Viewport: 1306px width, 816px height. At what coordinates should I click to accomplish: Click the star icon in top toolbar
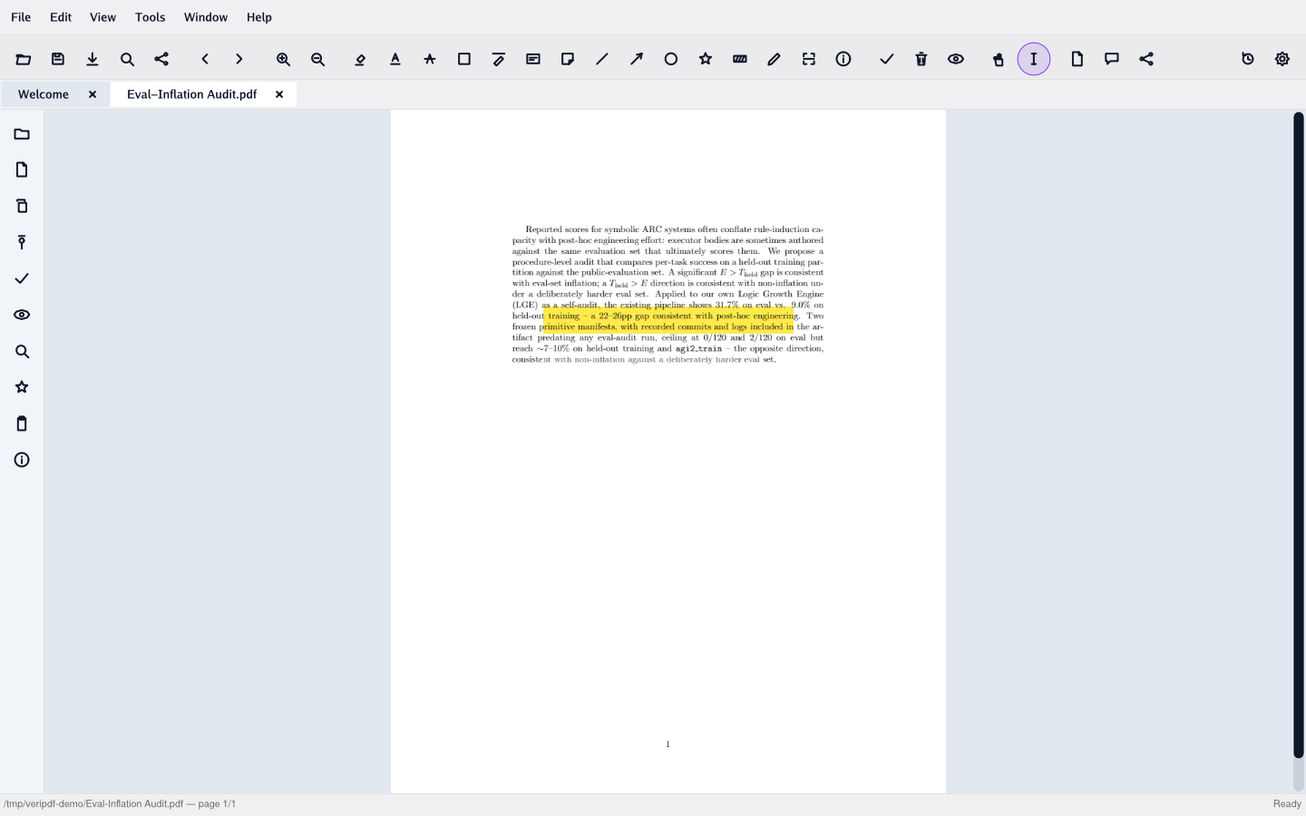point(706,59)
